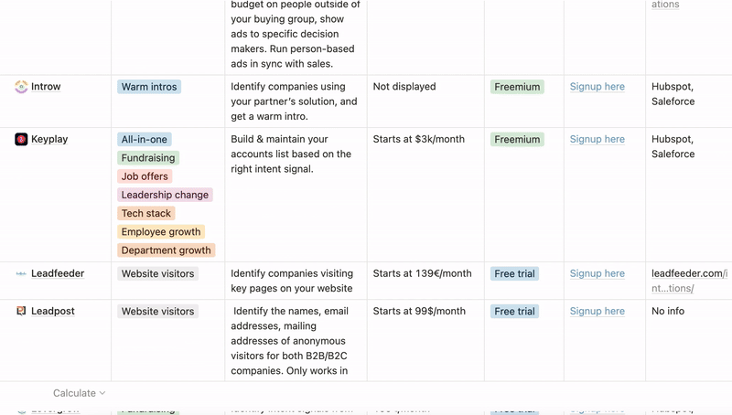Screen dimensions: 732x415
Task: Select the Employee growth tag
Action: [162, 232]
